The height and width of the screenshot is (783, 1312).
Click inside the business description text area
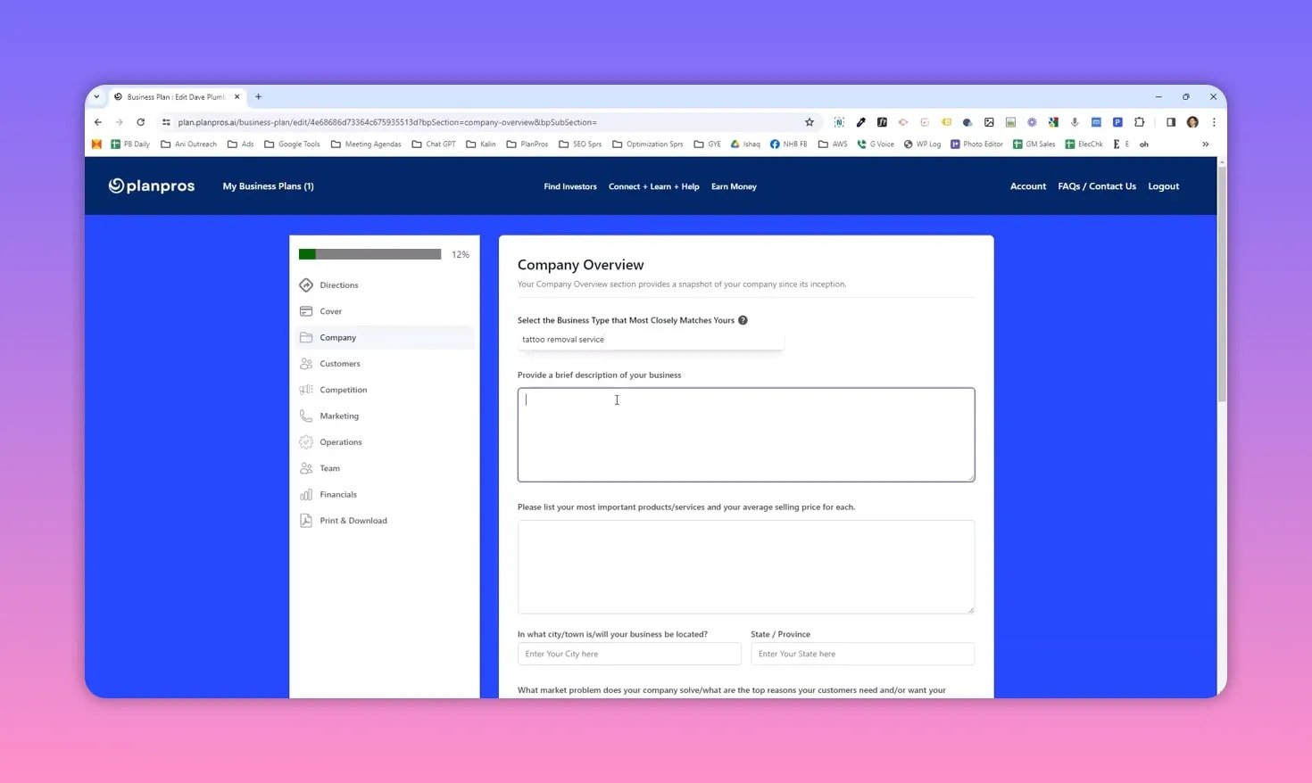click(x=746, y=434)
